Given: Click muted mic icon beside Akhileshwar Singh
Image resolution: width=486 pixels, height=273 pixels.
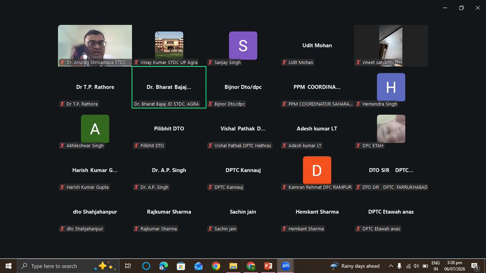Looking at the screenshot, I should pyautogui.click(x=62, y=146).
